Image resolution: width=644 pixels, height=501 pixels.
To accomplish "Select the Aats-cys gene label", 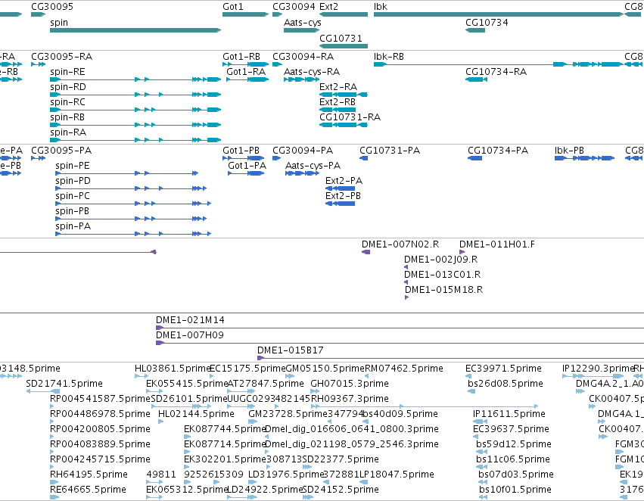I will 302,23.
